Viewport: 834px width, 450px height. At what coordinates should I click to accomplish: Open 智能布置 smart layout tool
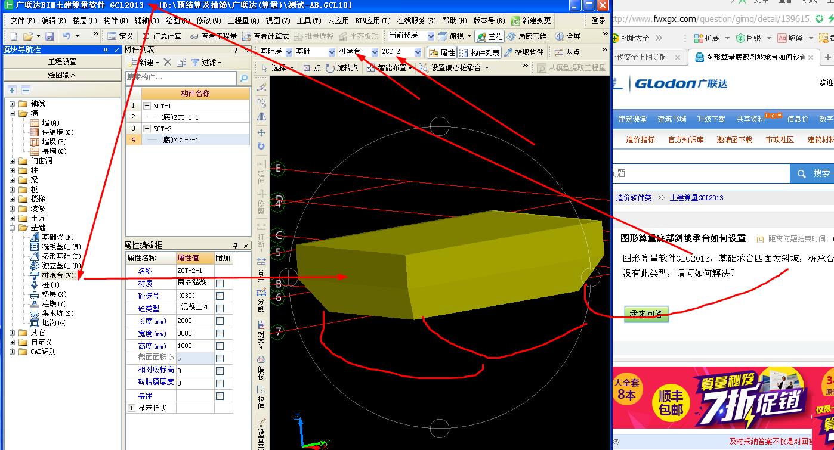[x=389, y=68]
